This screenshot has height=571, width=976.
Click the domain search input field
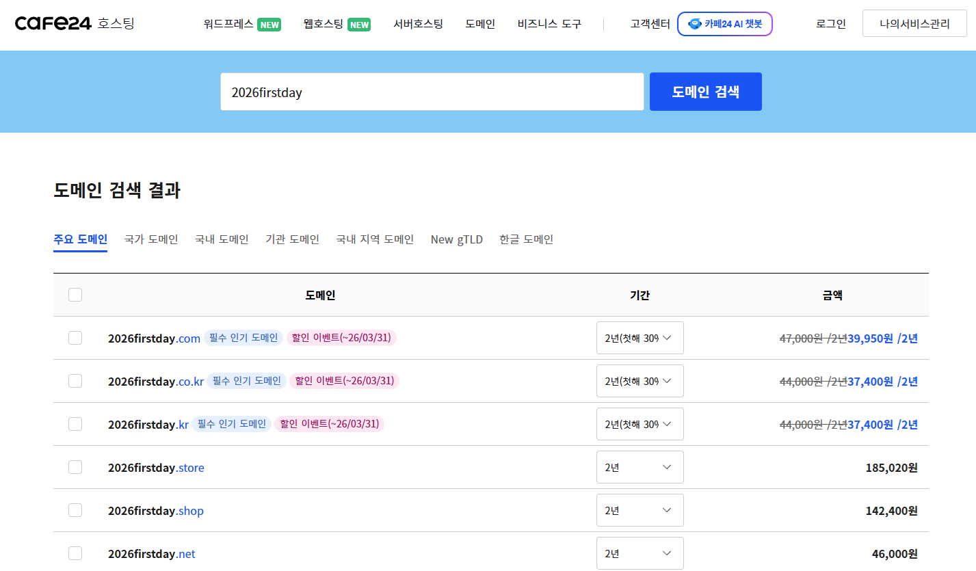coord(431,91)
